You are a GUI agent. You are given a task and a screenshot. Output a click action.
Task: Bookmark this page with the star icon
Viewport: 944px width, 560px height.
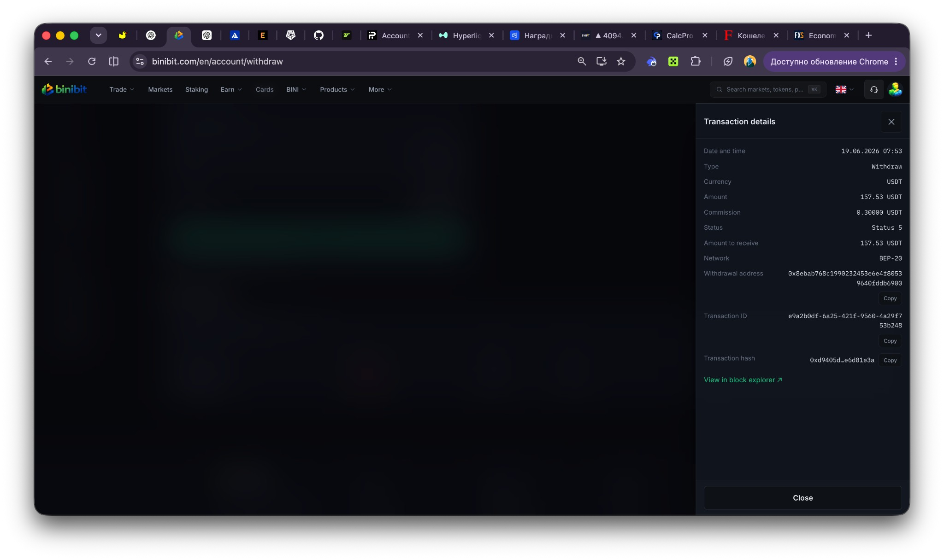pyautogui.click(x=621, y=61)
